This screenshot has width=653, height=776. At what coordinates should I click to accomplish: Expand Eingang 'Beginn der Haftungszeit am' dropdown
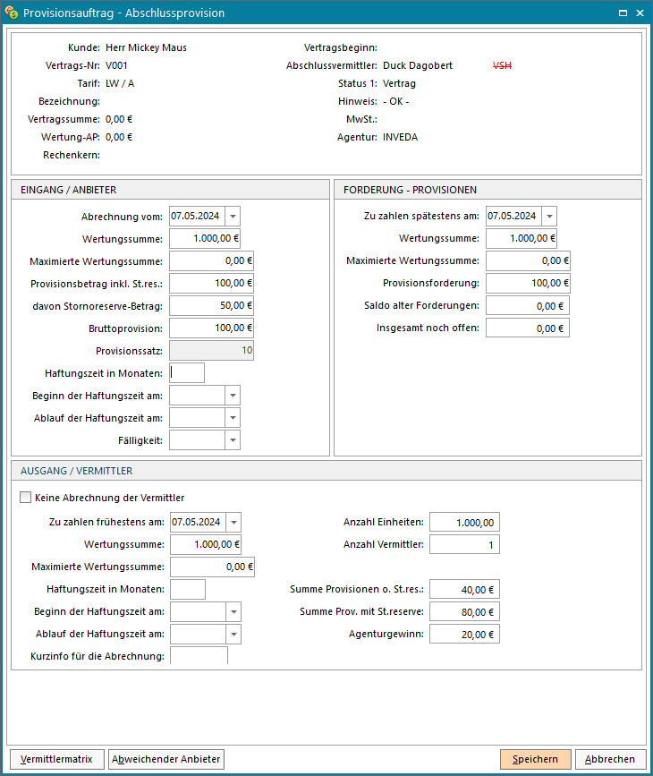(x=233, y=395)
